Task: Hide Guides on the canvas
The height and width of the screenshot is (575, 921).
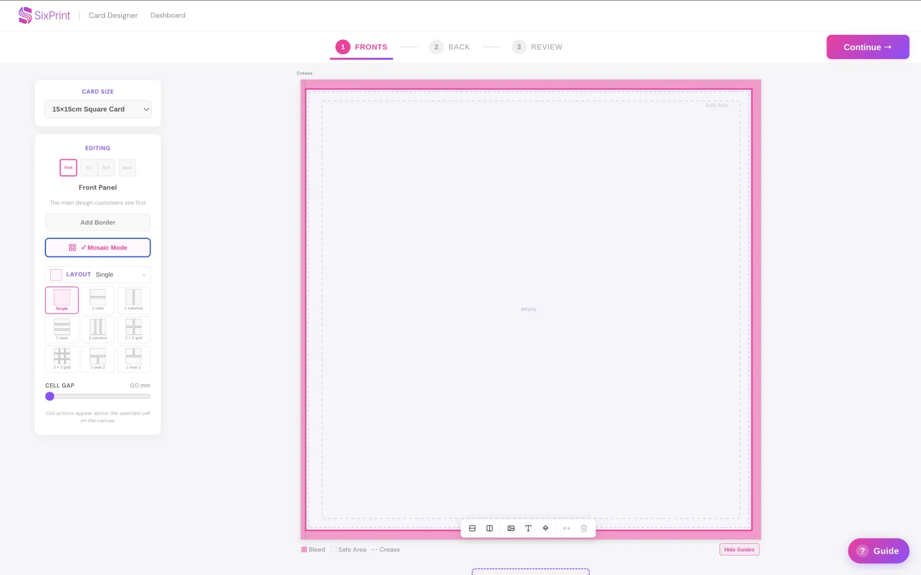Action: pyautogui.click(x=739, y=550)
